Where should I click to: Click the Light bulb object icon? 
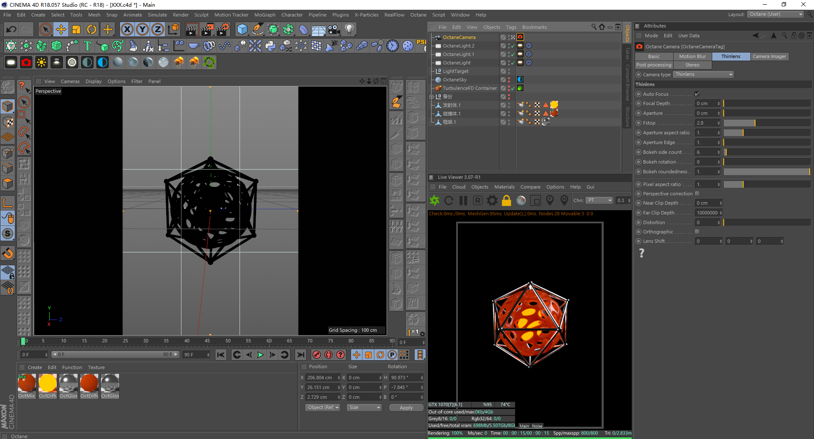(349, 29)
